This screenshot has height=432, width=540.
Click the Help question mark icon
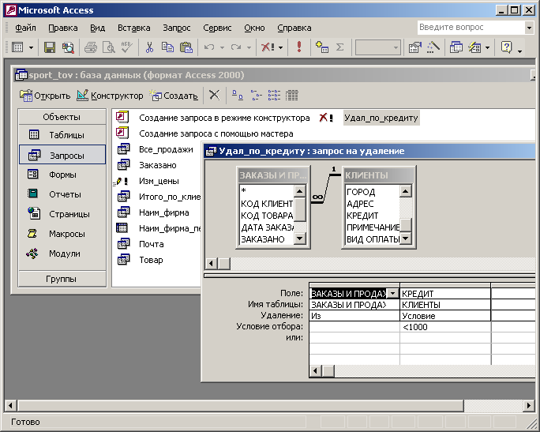point(507,47)
